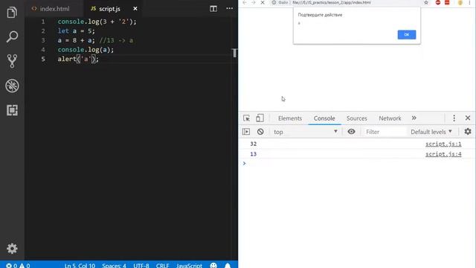Open the Manage gear in VS Code

point(12,249)
